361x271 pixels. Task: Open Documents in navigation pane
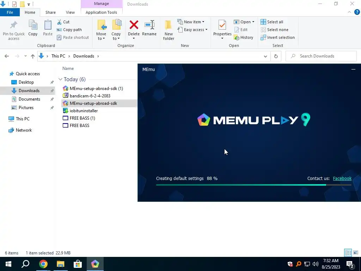pyautogui.click(x=29, y=99)
